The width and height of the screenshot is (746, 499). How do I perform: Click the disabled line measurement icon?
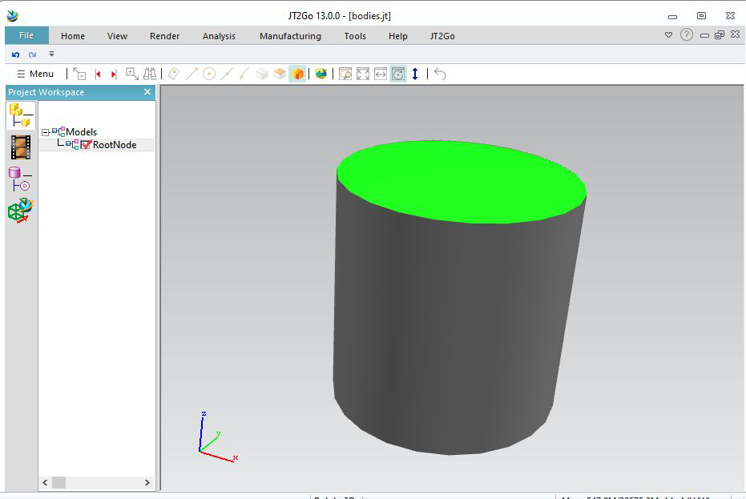pos(192,74)
